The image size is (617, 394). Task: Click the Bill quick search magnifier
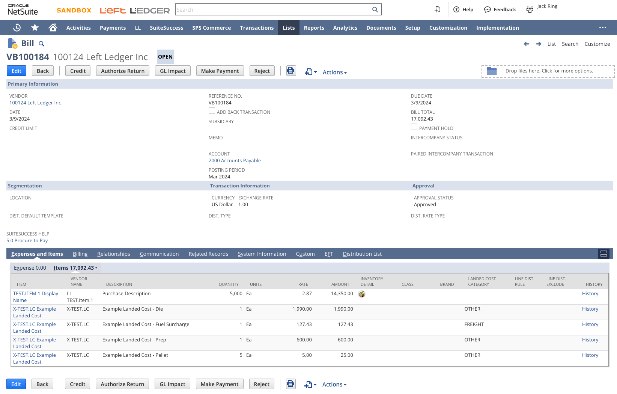coord(42,44)
